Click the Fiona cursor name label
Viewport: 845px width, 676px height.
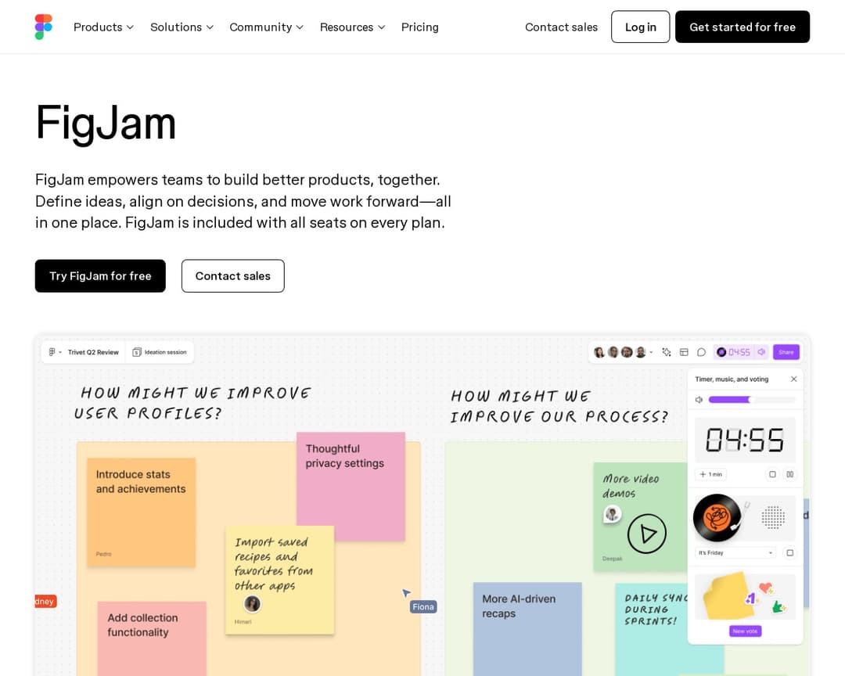click(x=423, y=607)
